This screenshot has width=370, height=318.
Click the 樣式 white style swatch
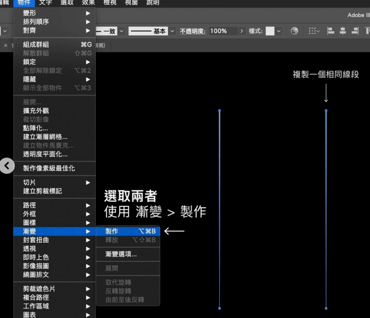click(x=270, y=31)
